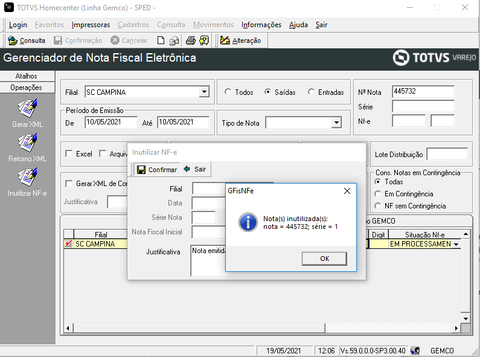
Task: Click the TOTVS Varejo logo
Action: 434,57
